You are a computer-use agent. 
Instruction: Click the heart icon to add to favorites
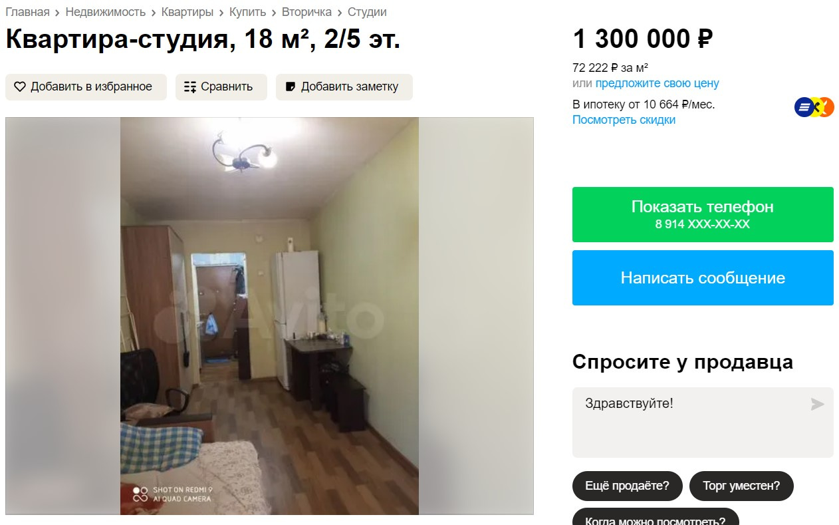click(20, 87)
